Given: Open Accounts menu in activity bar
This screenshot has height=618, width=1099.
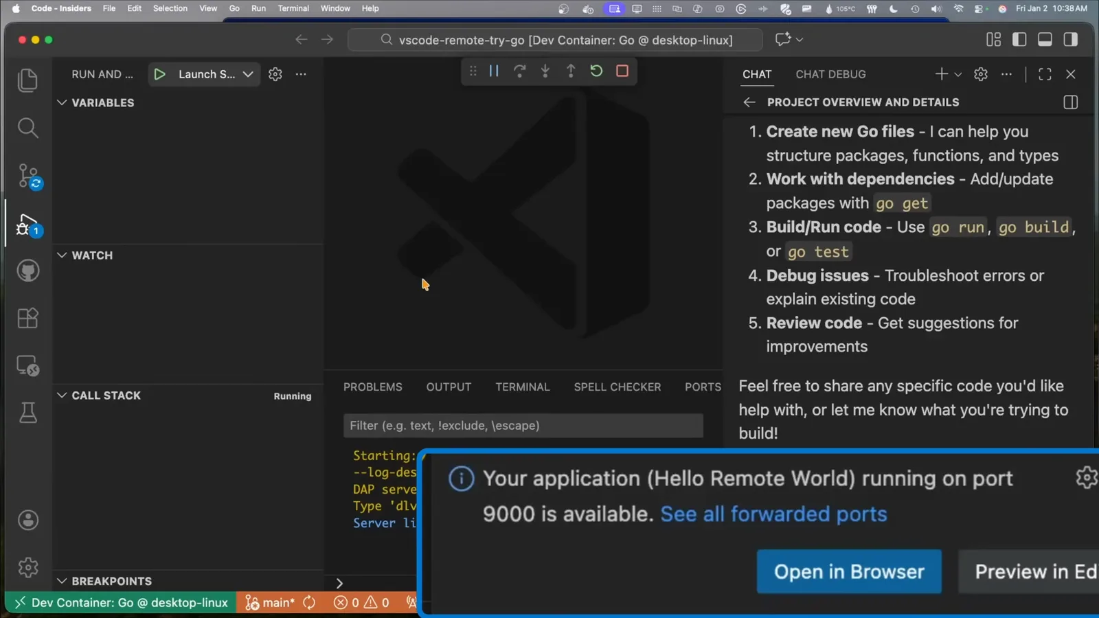Looking at the screenshot, I should (27, 520).
